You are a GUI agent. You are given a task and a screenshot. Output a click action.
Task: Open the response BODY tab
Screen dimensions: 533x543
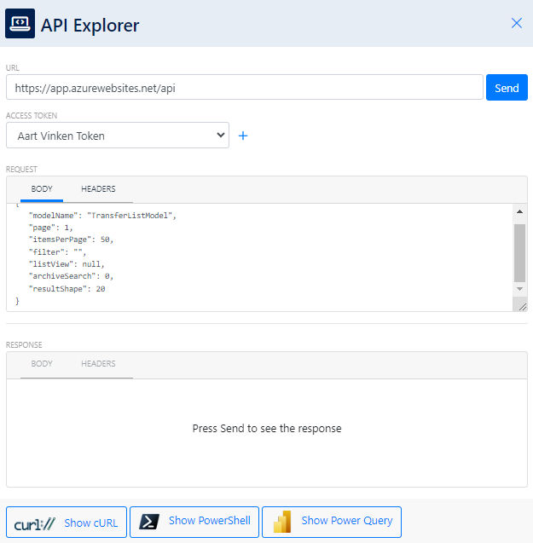42,364
